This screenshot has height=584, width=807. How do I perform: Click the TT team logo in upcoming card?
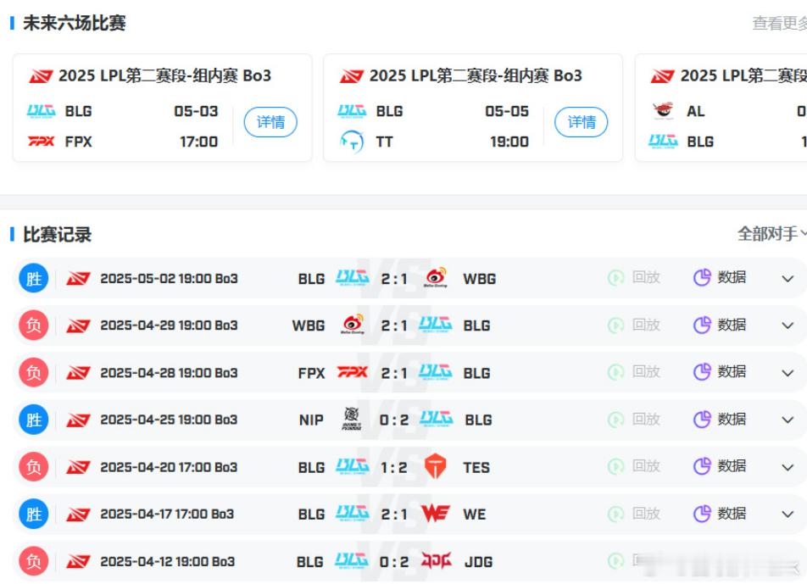(x=352, y=142)
